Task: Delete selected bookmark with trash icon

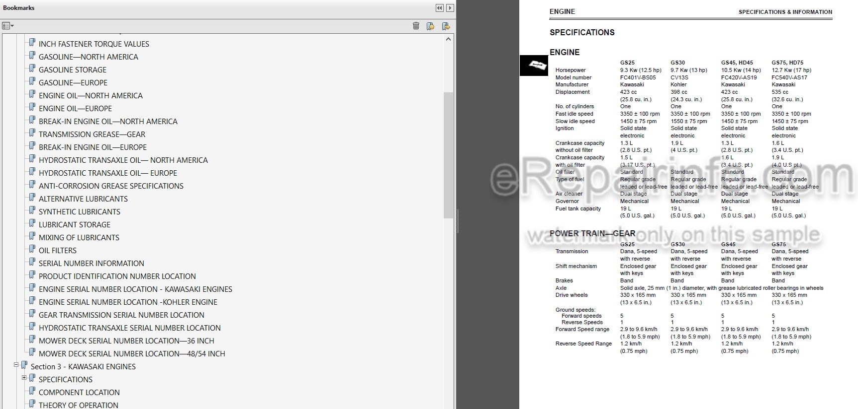Action: (416, 26)
